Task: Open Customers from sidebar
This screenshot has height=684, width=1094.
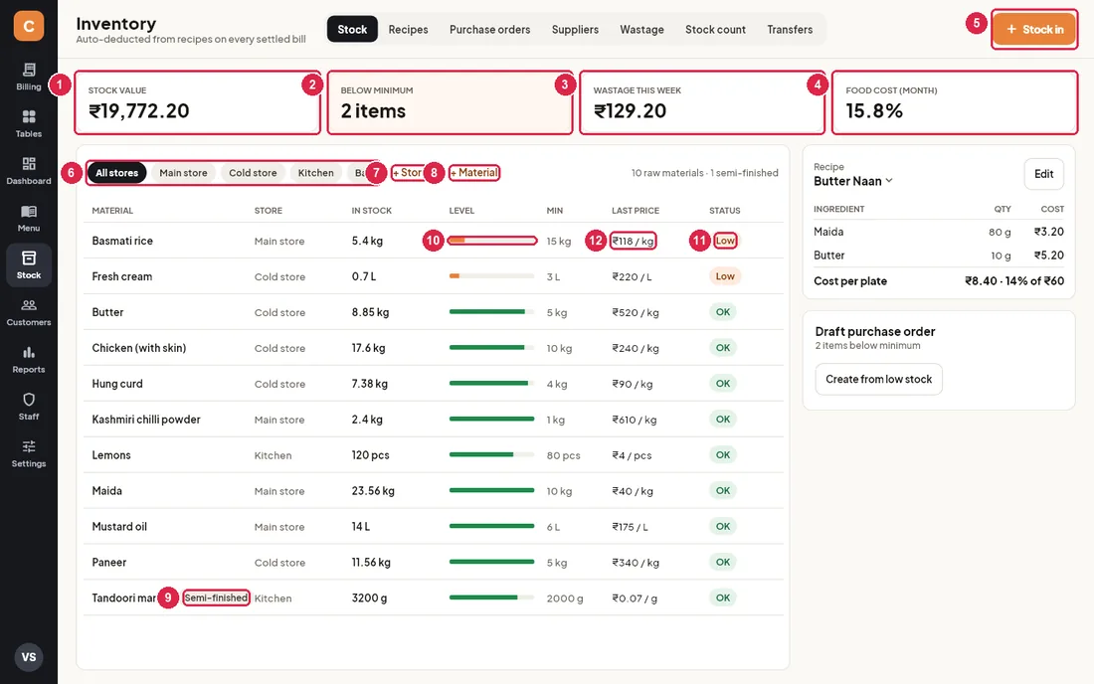Action: pos(29,312)
